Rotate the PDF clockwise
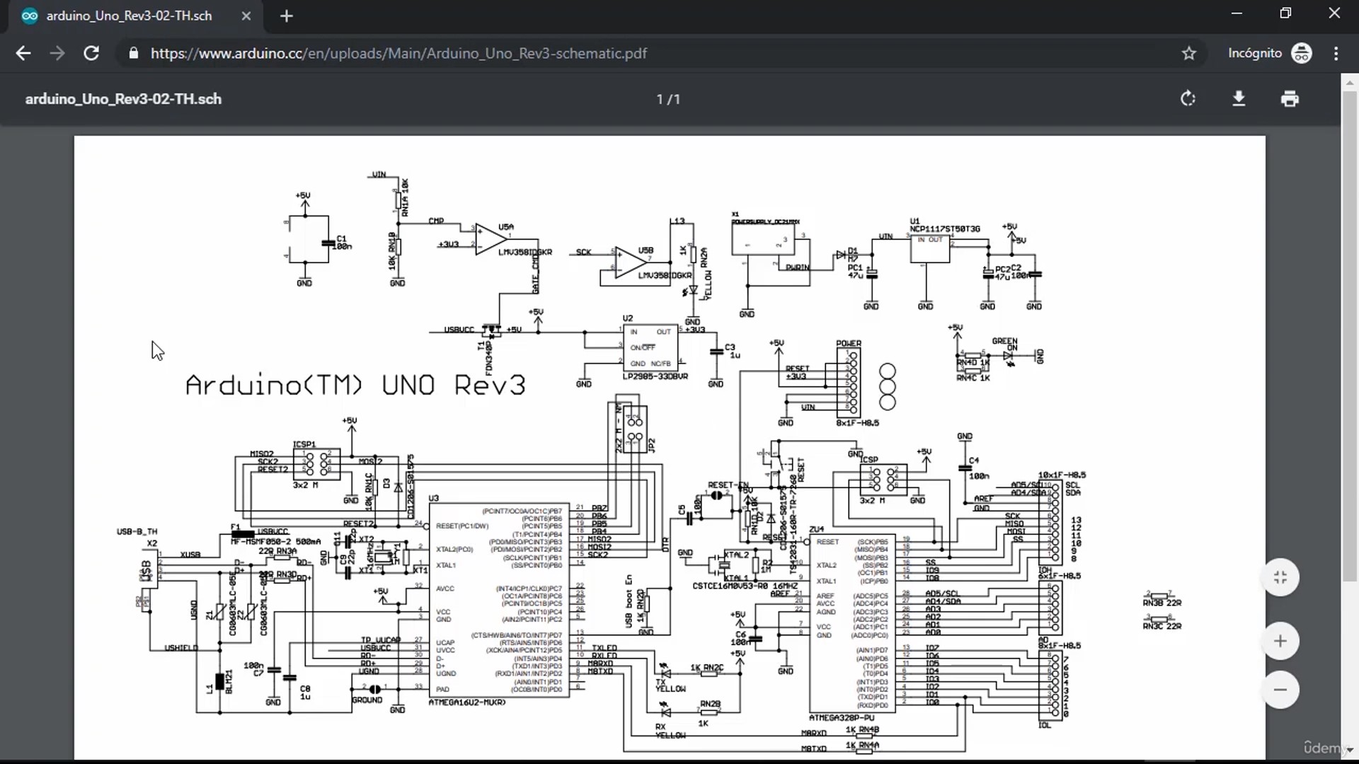 pyautogui.click(x=1188, y=98)
